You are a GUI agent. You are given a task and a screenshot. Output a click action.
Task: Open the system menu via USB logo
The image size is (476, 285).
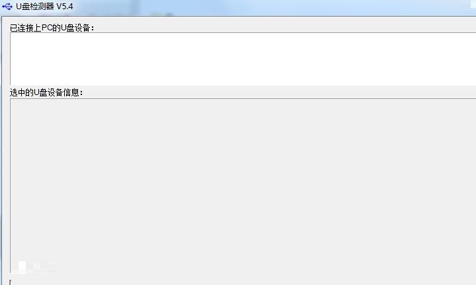pyautogui.click(x=7, y=6)
